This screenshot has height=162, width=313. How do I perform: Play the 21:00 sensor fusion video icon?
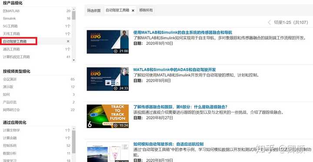click(116, 51)
